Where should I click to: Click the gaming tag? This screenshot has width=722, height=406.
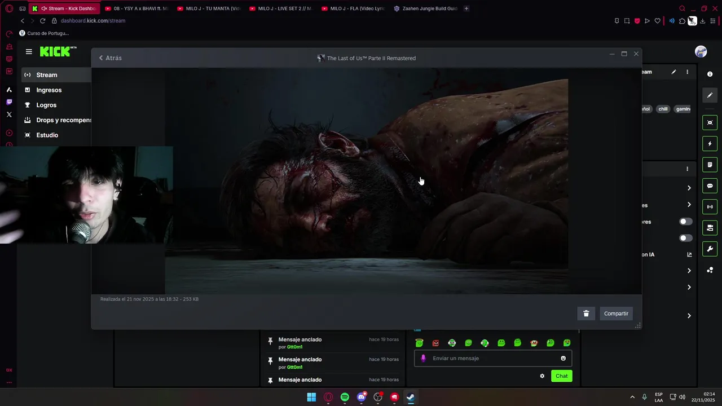683,109
